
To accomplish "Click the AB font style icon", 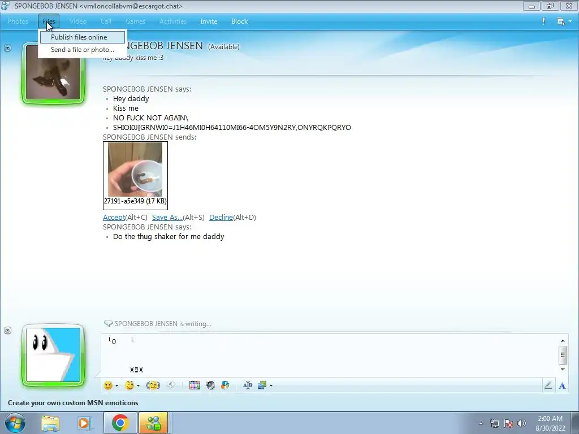I will (x=248, y=385).
